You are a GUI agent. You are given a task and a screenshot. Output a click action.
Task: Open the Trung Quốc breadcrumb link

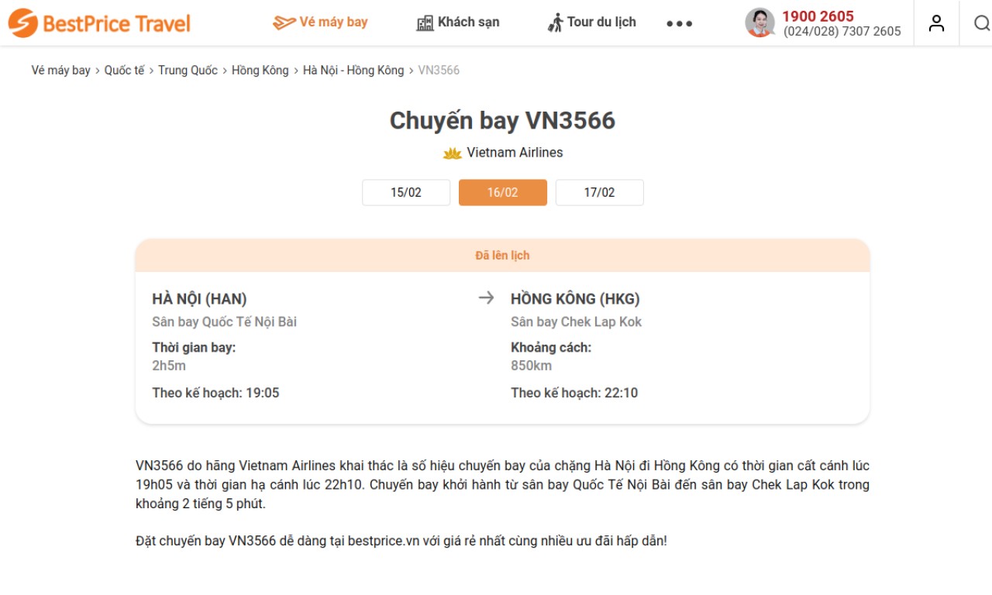click(188, 70)
